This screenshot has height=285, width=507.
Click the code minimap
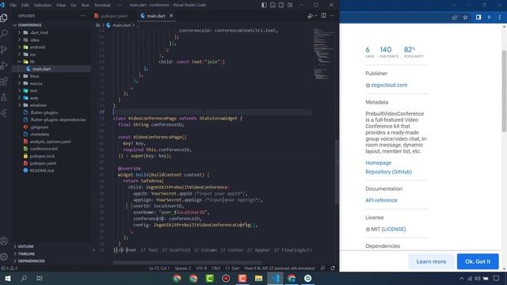pos(324,54)
